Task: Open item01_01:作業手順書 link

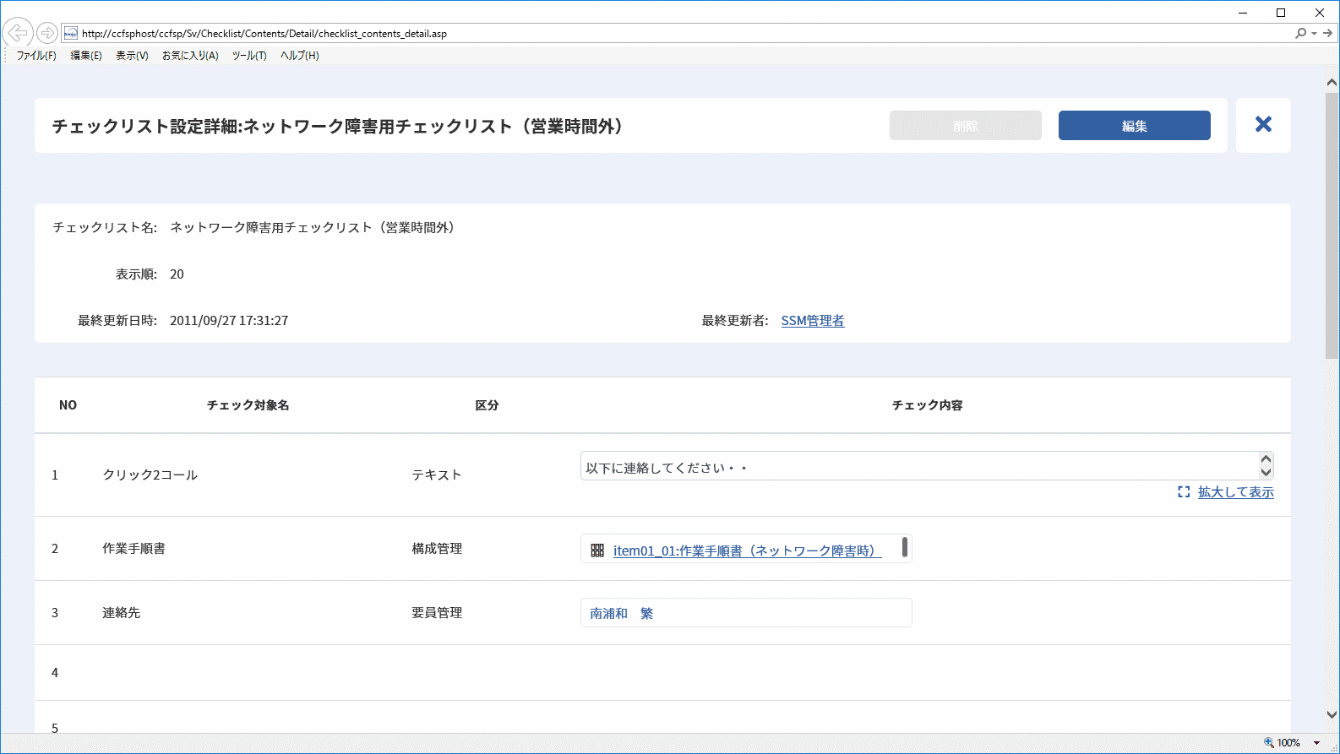Action: [748, 551]
